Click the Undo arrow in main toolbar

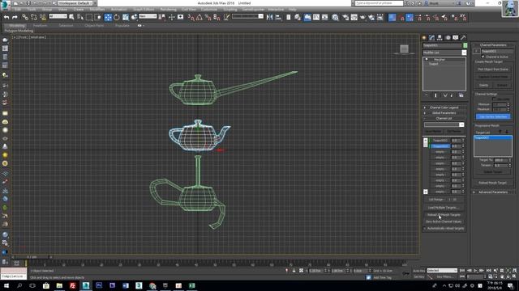click(6, 17)
